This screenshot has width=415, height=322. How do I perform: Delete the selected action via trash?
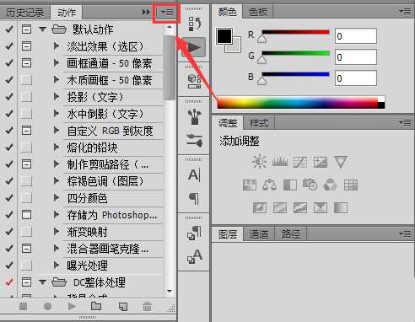pos(147,306)
